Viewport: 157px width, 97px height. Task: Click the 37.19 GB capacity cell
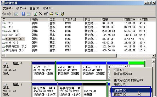(108, 23)
